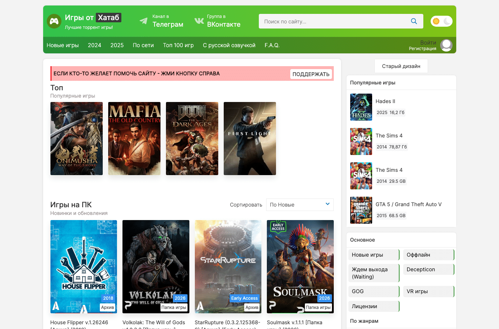Image resolution: width=499 pixels, height=329 pixels.
Task: Open the Новые игры menu item
Action: (x=63, y=45)
